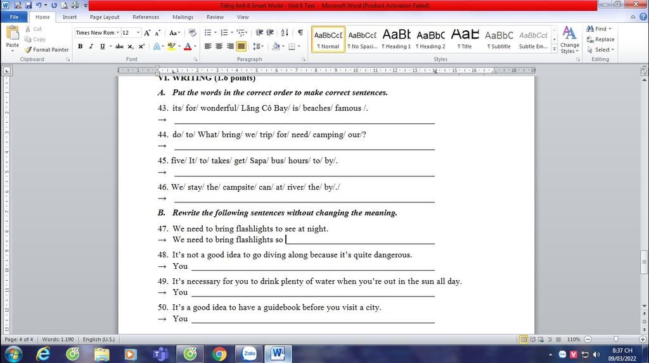
Task: Switch to the Insert tab
Action: tap(70, 17)
